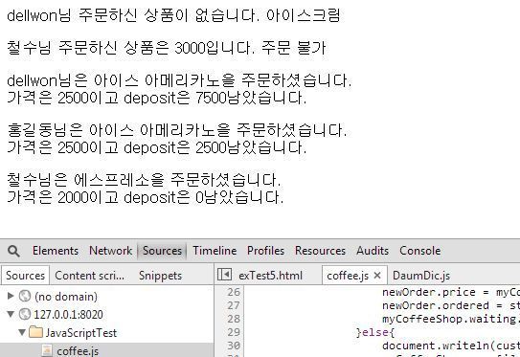Viewport: 520px width, 357px height.
Task: Open the Elements panel
Action: [56, 251]
